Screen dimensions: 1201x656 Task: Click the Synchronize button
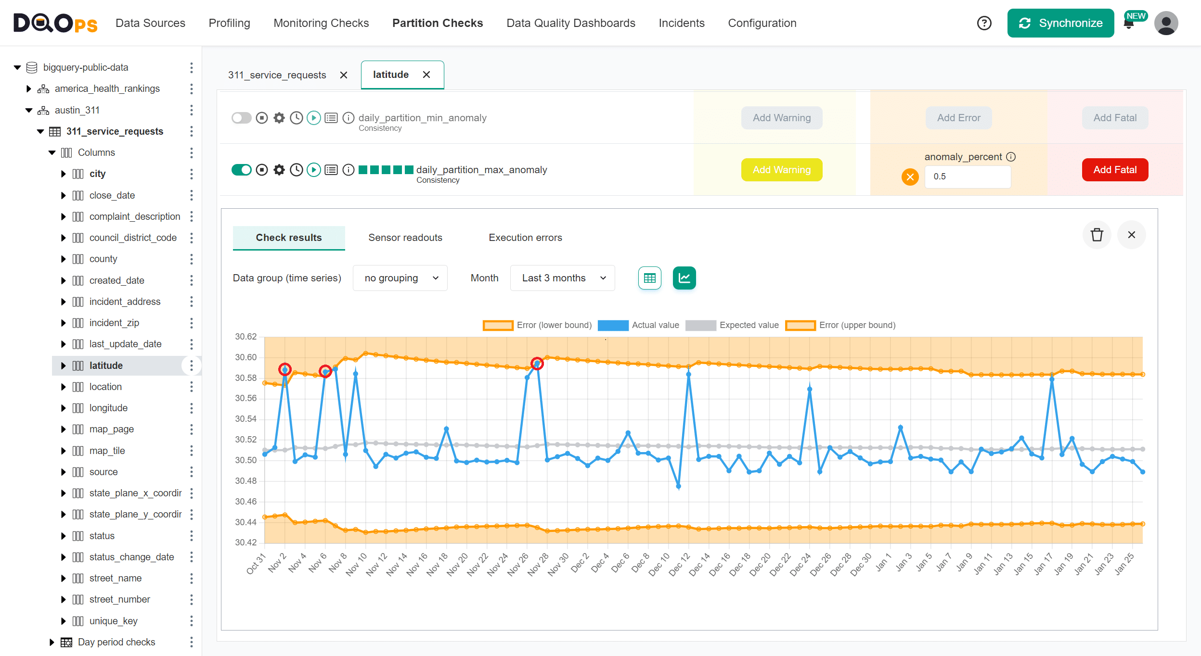[1060, 23]
